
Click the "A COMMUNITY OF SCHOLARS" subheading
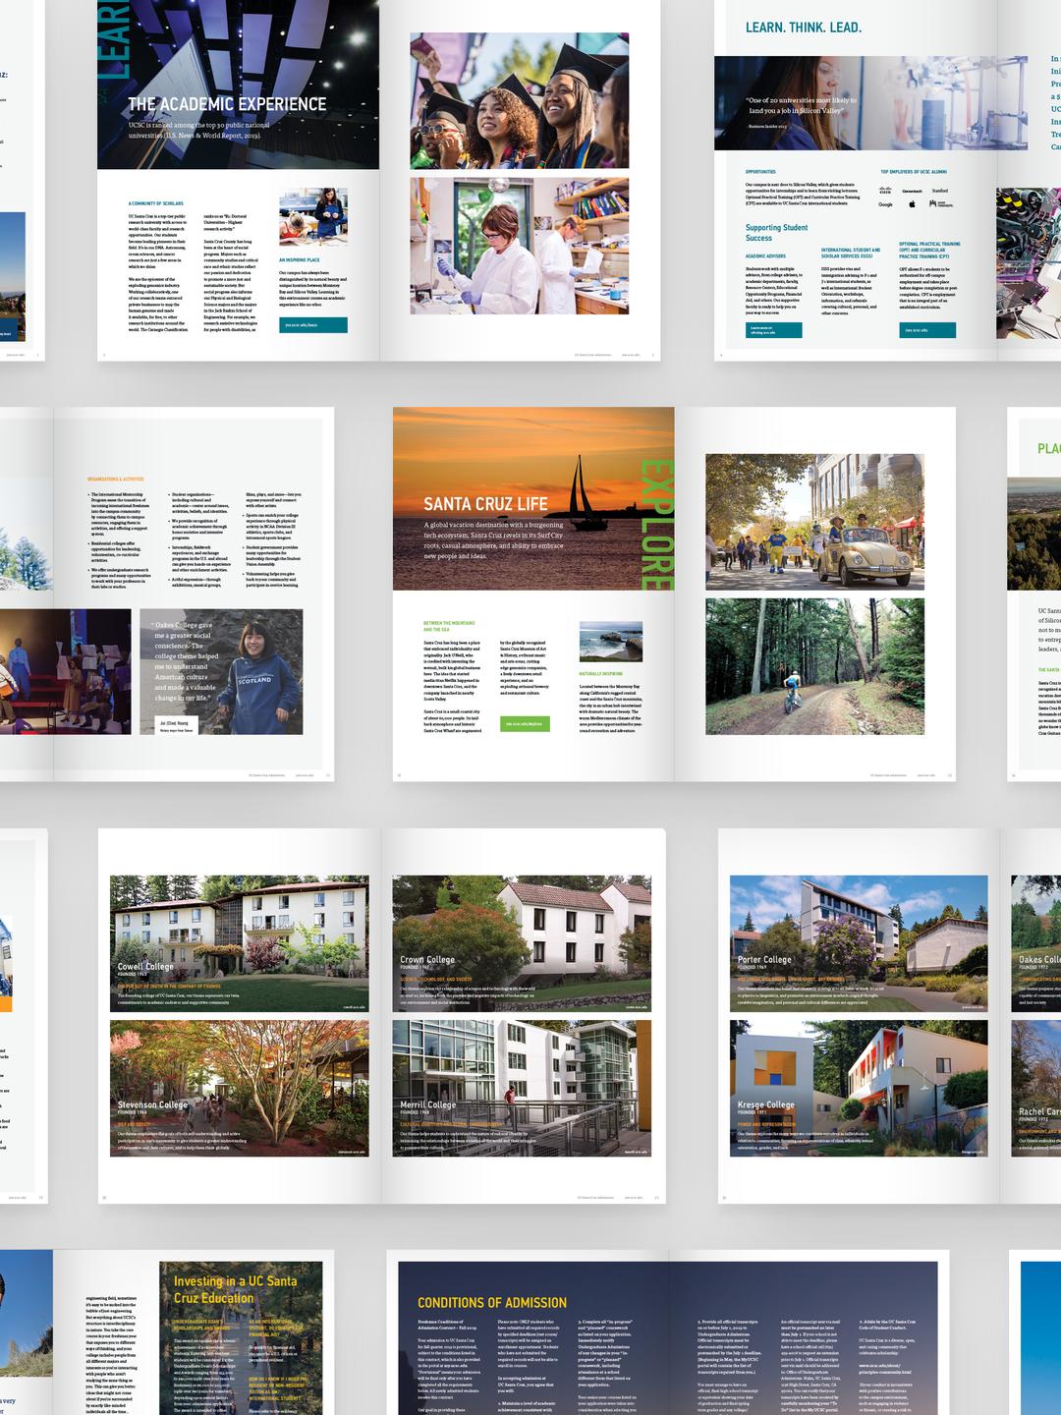coord(155,203)
